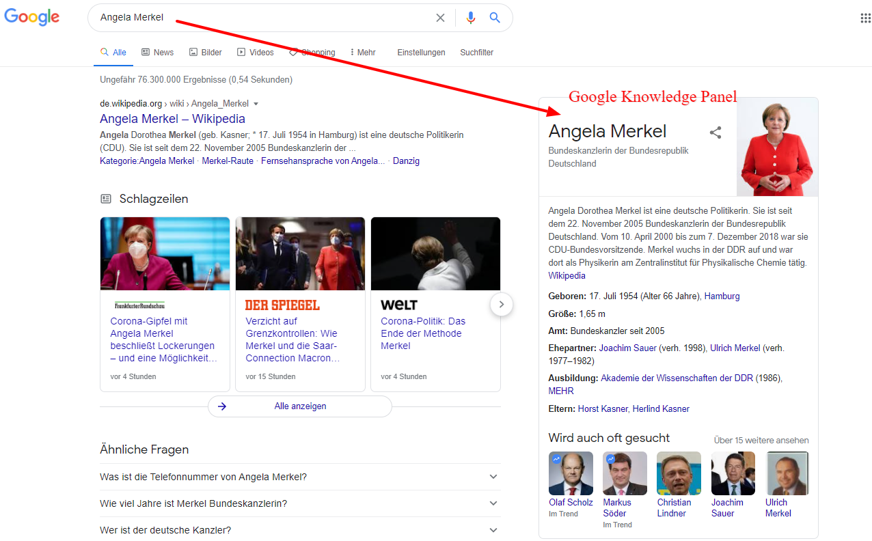Click the Größe: 1,65 m entry
872x541 pixels.
pyautogui.click(x=577, y=314)
